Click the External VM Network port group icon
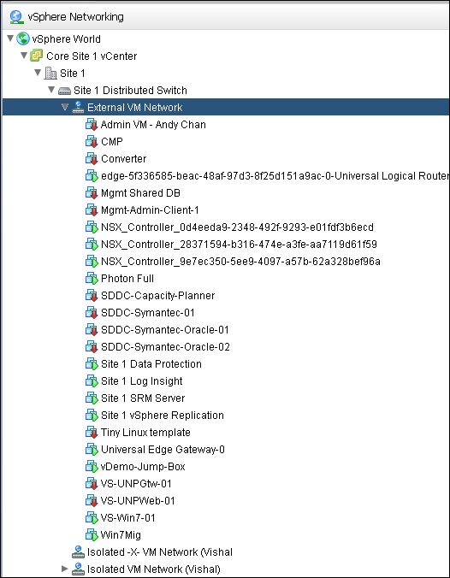The height and width of the screenshot is (578, 450). pos(78,107)
